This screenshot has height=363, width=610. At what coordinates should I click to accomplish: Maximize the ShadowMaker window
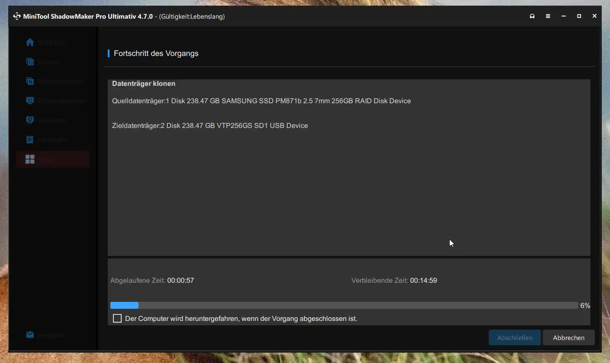coord(579,16)
